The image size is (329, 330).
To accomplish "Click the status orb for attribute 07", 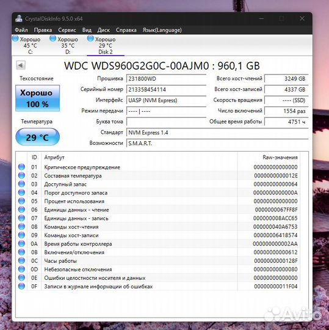I will (x=21, y=218).
